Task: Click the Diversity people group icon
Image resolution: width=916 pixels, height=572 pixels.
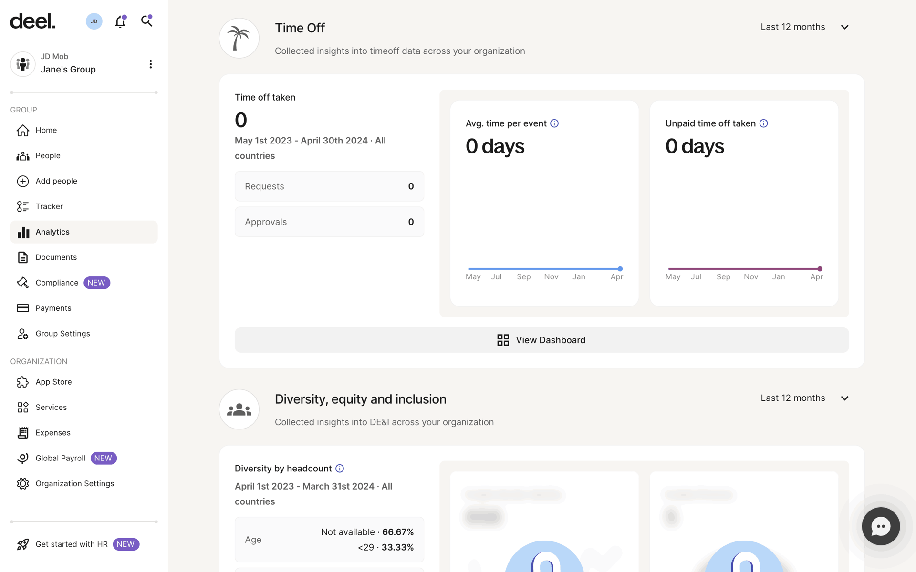Action: pyautogui.click(x=239, y=409)
